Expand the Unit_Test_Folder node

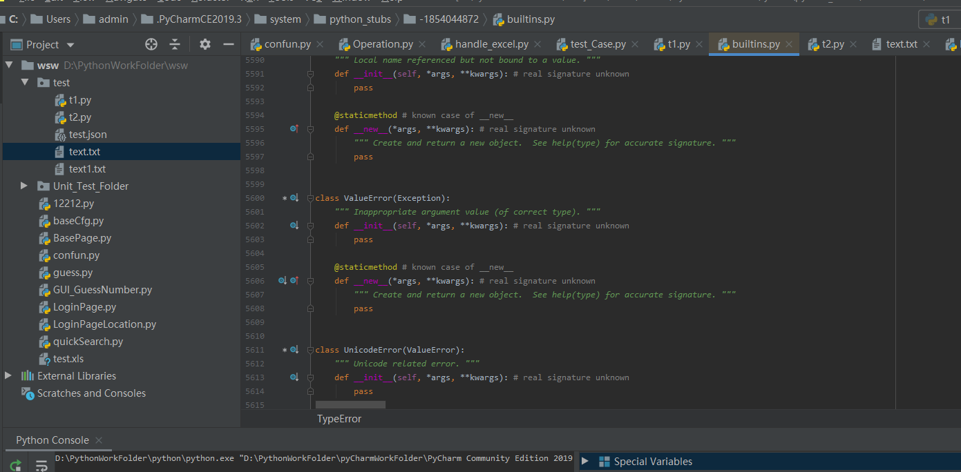[25, 186]
